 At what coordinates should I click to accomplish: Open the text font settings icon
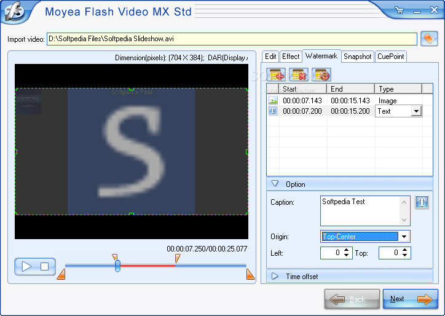pyautogui.click(x=422, y=202)
